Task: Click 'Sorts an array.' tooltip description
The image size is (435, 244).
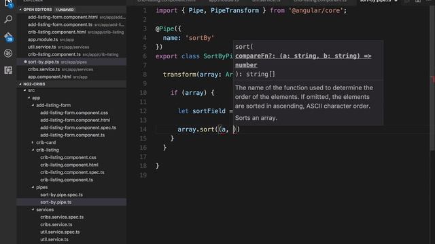Action: pos(256,118)
